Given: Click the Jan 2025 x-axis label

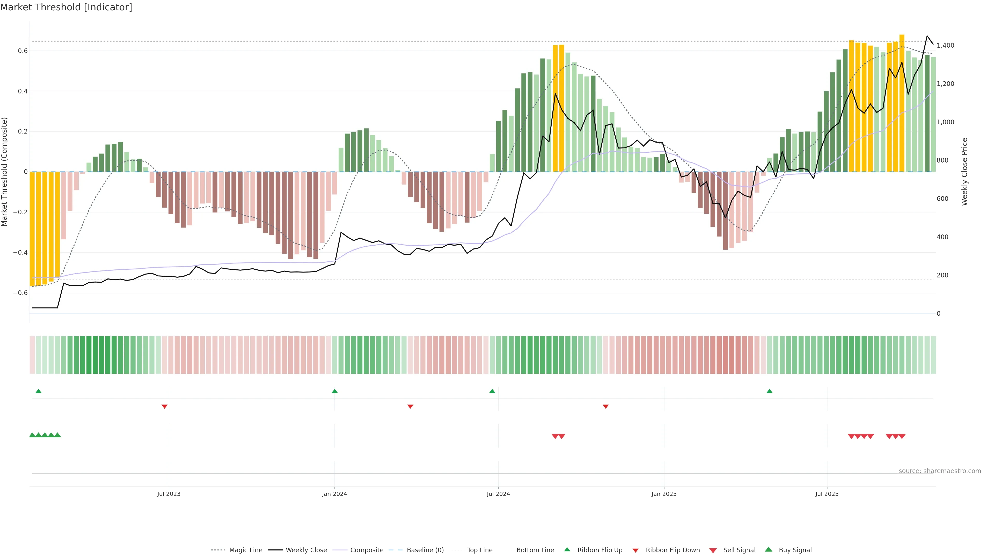Looking at the screenshot, I should point(664,494).
